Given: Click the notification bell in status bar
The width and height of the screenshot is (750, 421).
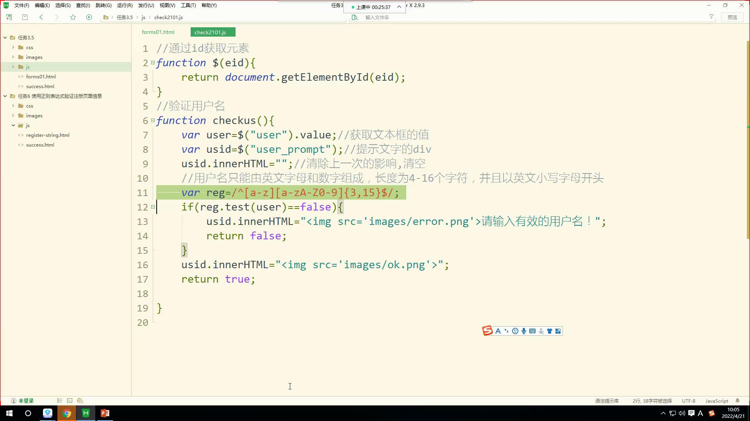Looking at the screenshot, I should tap(737, 401).
